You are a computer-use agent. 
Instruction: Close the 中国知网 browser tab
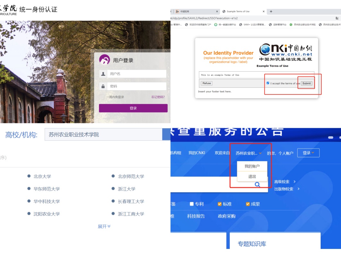217,12
